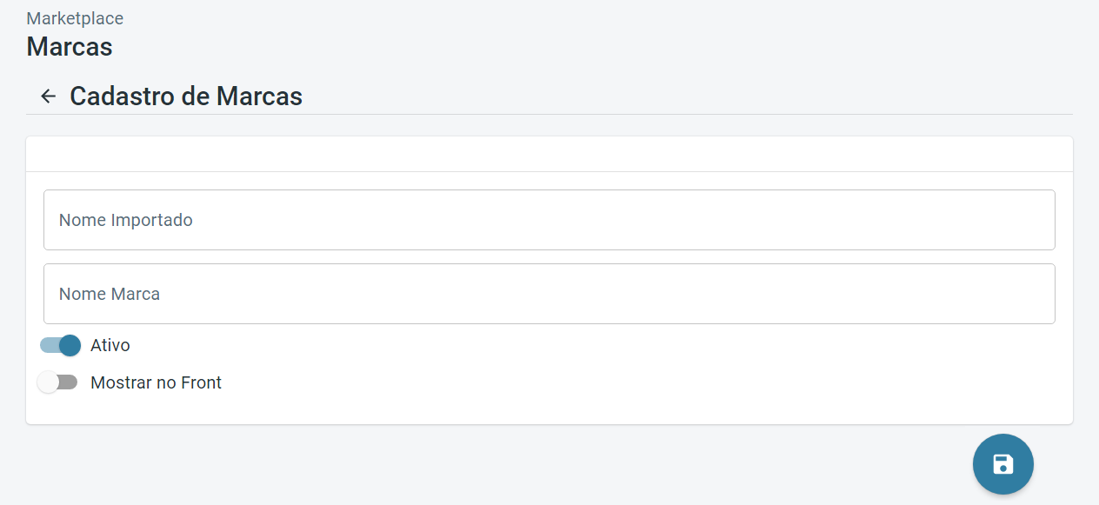
Task: Enable the Mostrar no Front switch
Action: (x=57, y=382)
